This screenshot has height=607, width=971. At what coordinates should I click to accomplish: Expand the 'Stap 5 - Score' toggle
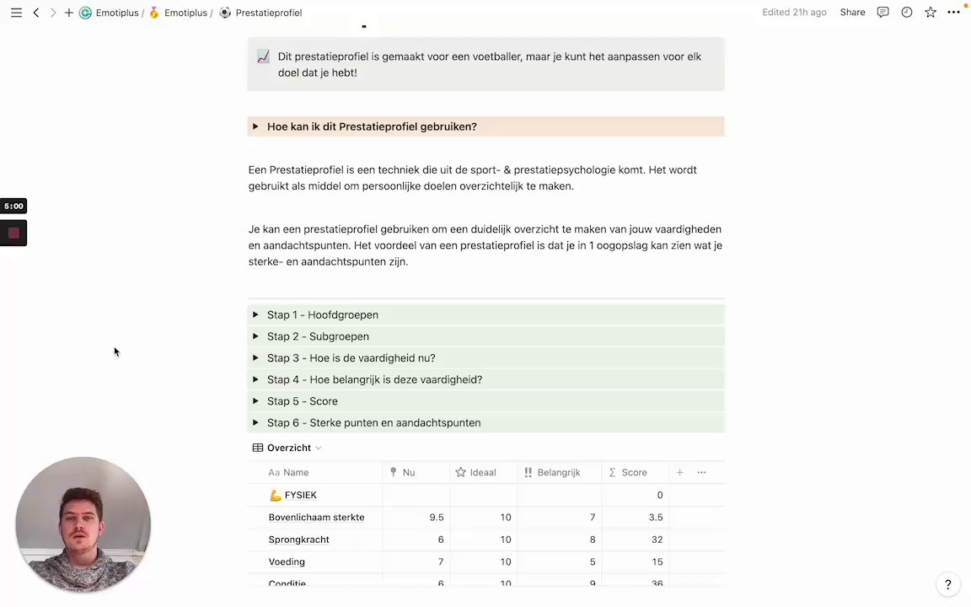click(255, 401)
